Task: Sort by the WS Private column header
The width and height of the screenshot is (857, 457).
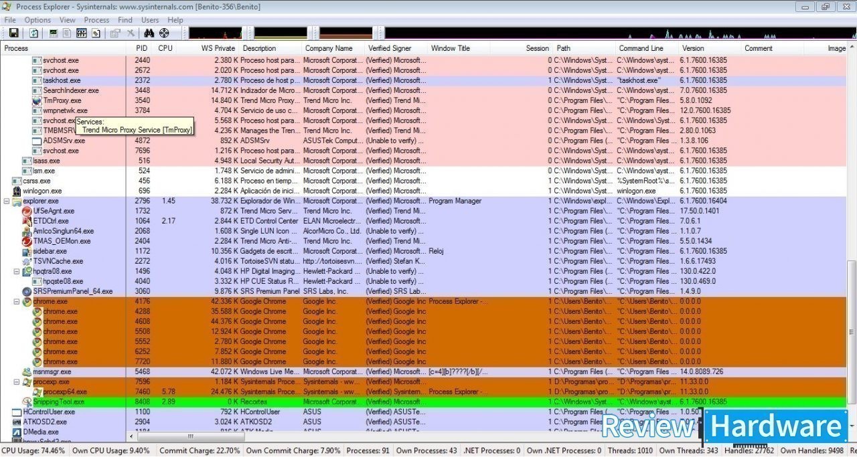Action: pos(209,48)
